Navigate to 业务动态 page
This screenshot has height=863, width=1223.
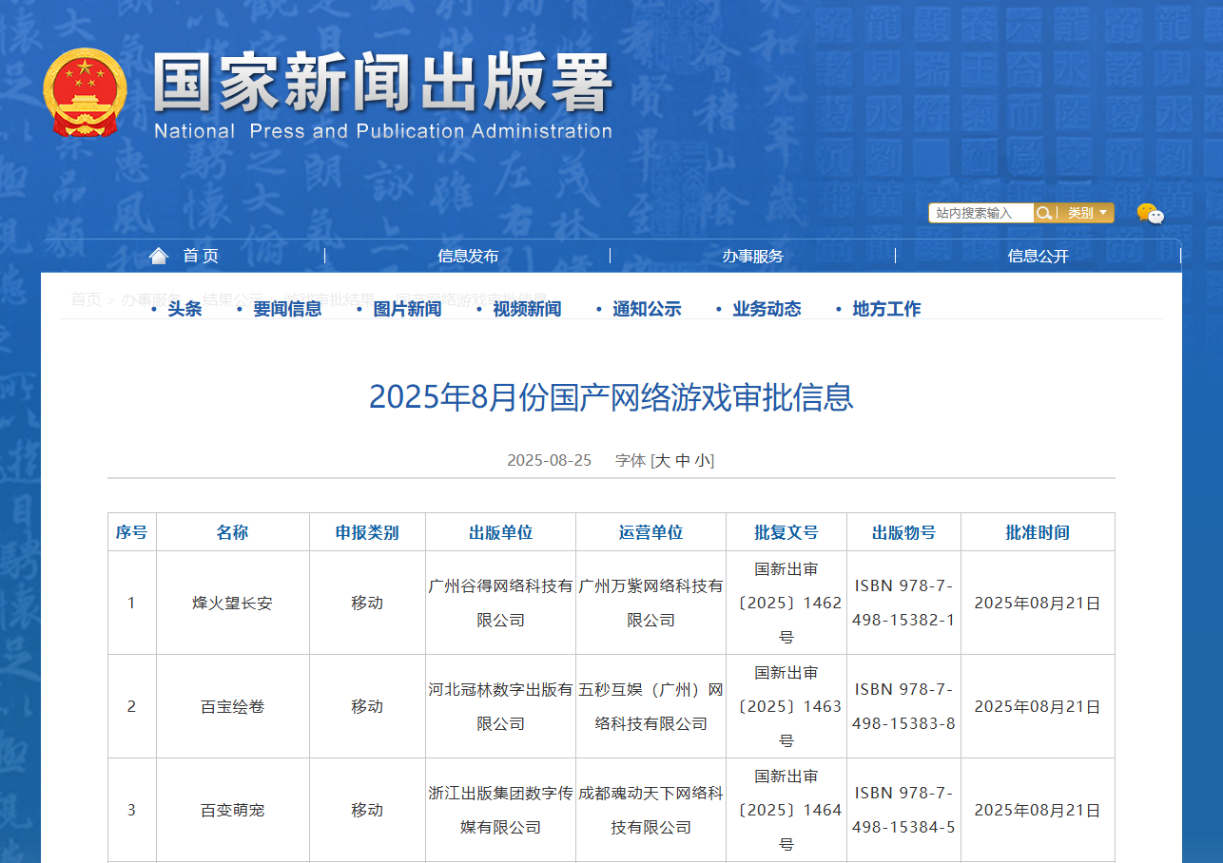(x=767, y=309)
